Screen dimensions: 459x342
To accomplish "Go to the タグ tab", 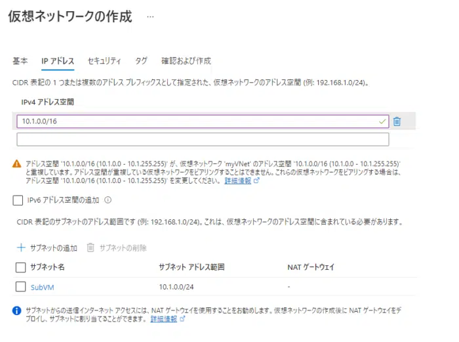I will point(141,61).
